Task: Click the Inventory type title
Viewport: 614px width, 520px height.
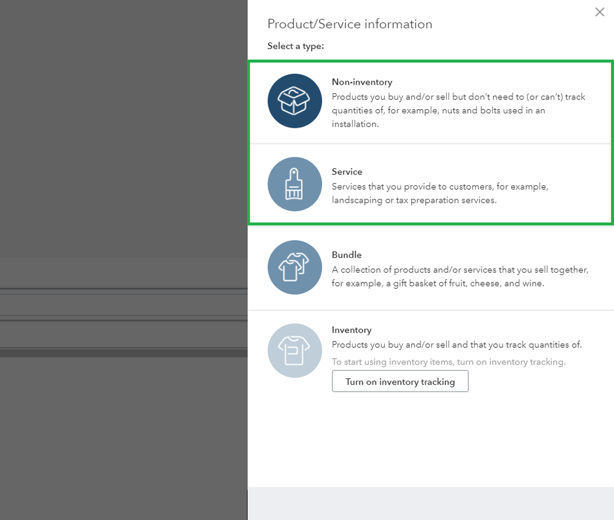Action: (x=352, y=330)
